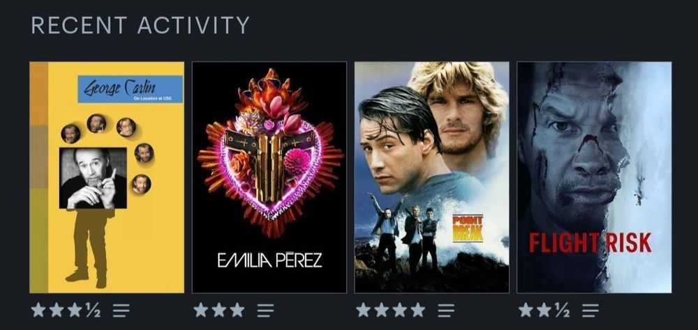
Task: Click review lines icon under Point Break
Action: 446,310
